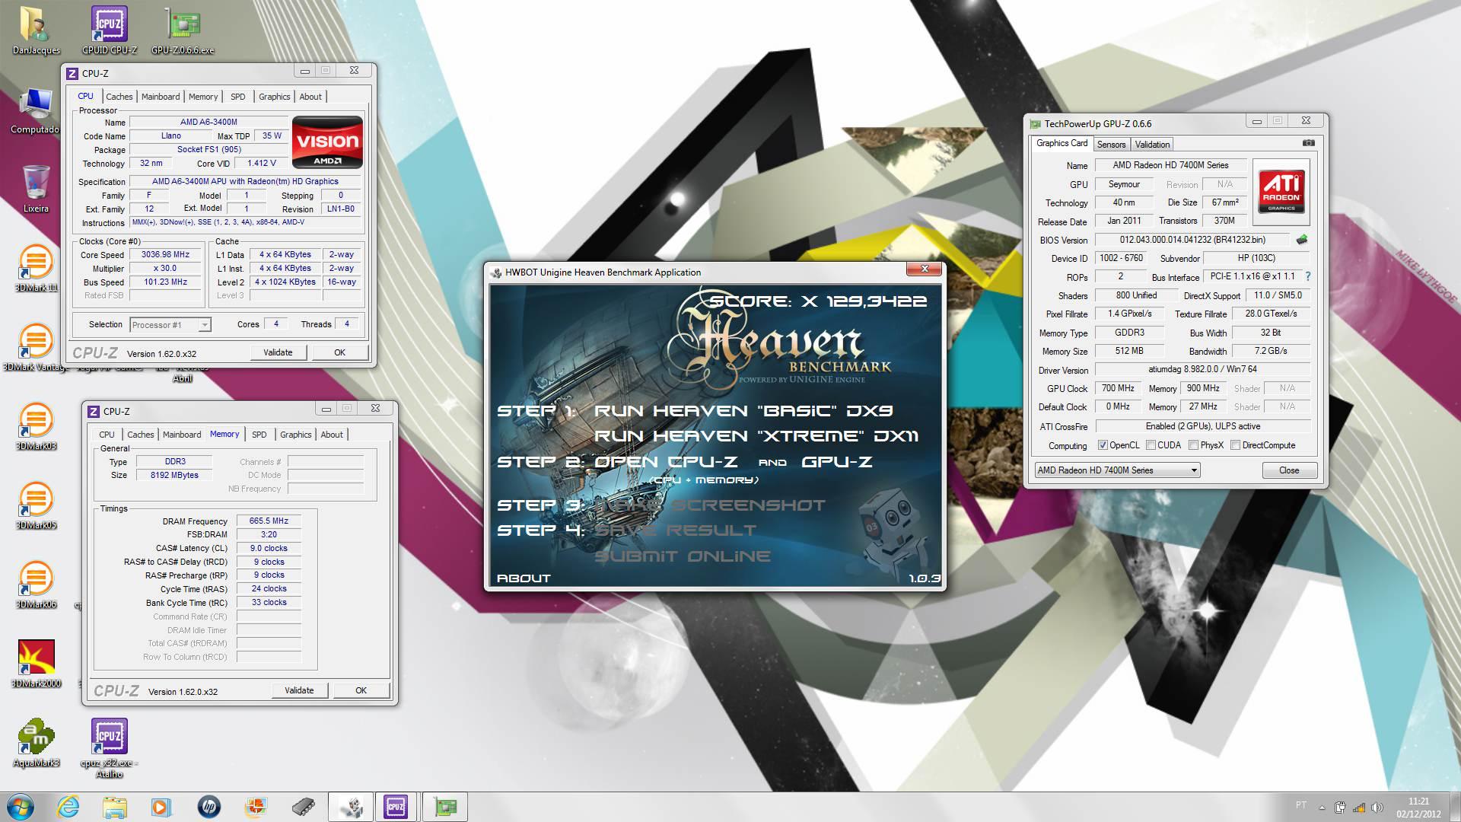This screenshot has width=1461, height=822.
Task: Click the DRAM Frequency value 665.5 MHz
Action: [269, 521]
